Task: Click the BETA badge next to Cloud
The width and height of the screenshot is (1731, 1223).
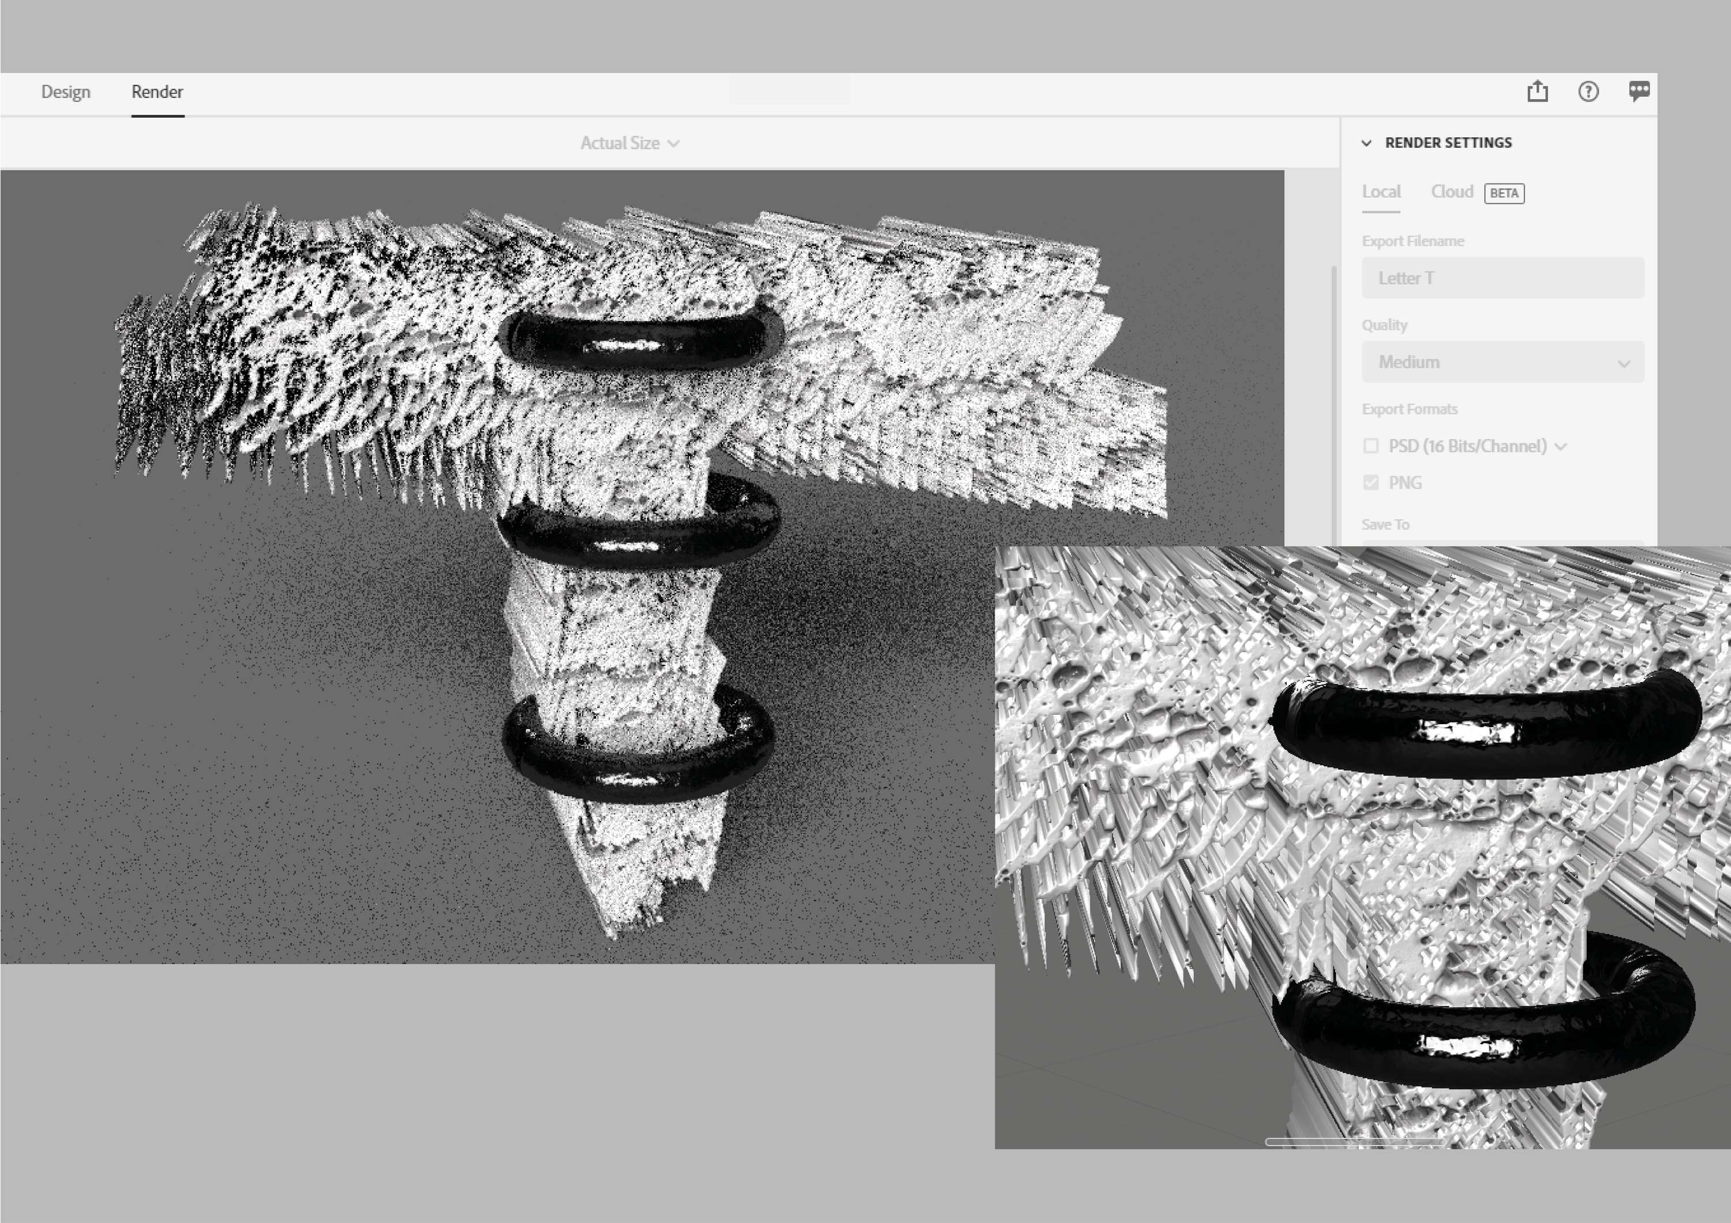Action: click(1504, 194)
